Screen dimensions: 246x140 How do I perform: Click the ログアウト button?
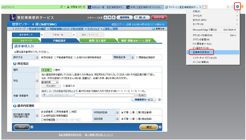tap(159, 17)
